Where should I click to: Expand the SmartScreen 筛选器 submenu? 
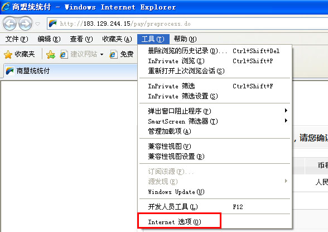click(215, 121)
